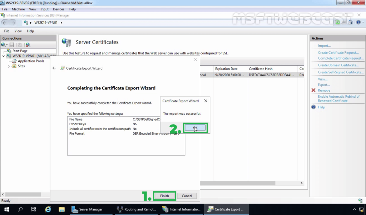Screen dimensions: 366x215
Task: Click the IIS home icon in address bar
Action: click(x=350, y=22)
